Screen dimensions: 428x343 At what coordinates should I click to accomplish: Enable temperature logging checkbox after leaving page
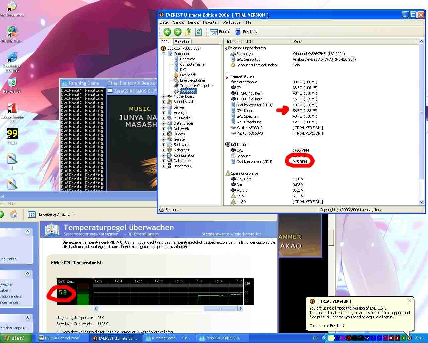click(x=59, y=332)
